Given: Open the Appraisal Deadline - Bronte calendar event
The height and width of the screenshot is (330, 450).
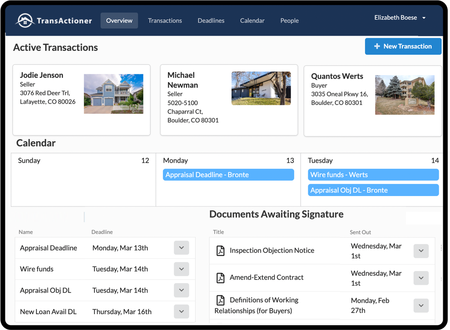Looking at the screenshot, I should (x=228, y=174).
